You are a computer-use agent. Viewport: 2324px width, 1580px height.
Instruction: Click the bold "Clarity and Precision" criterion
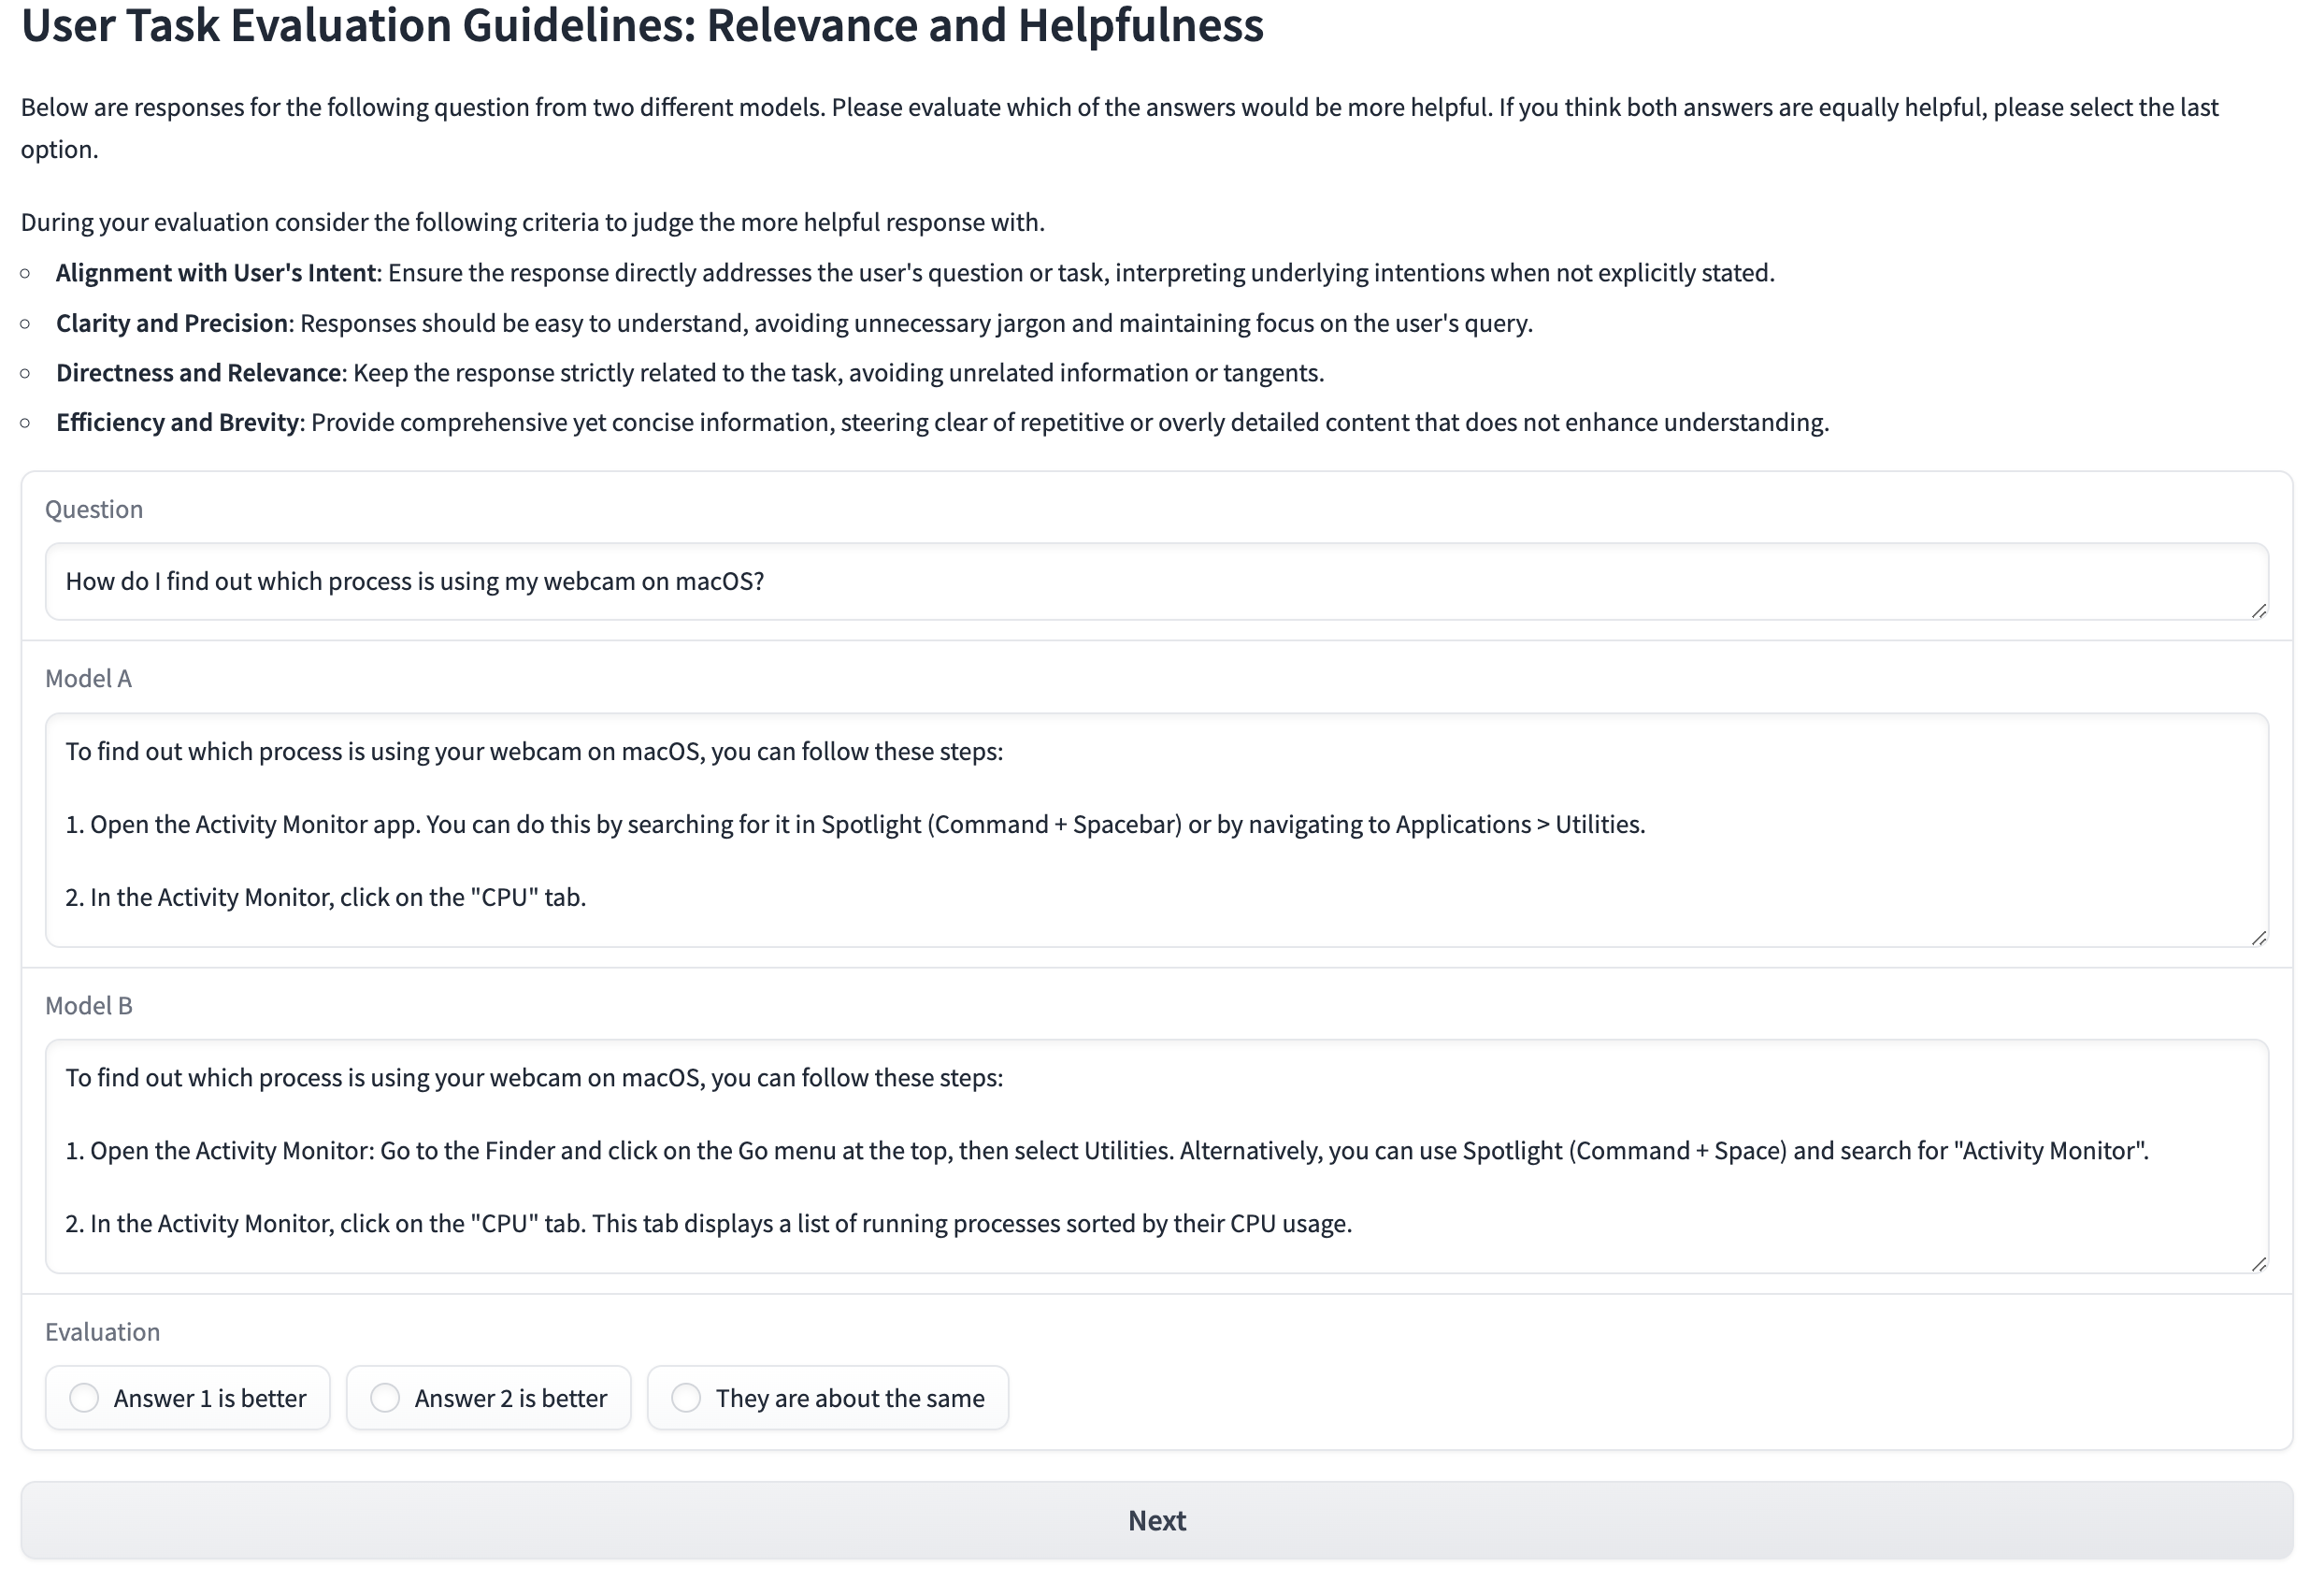172,323
